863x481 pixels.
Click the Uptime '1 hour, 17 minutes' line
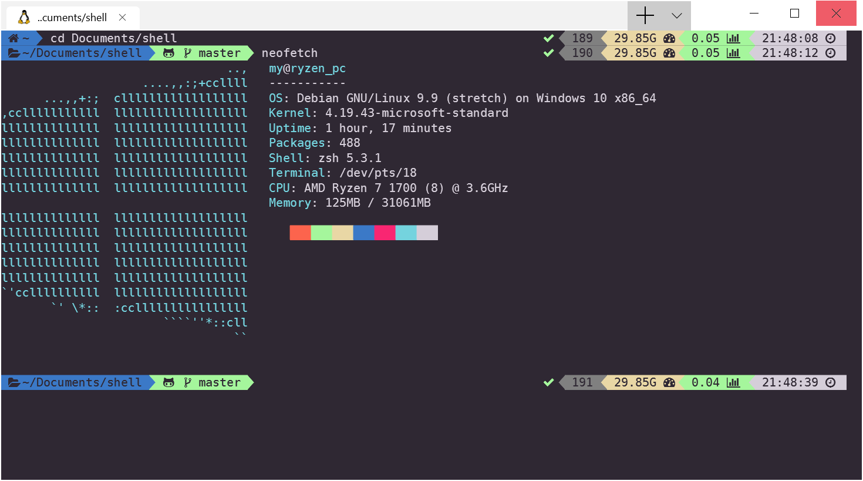pos(360,128)
